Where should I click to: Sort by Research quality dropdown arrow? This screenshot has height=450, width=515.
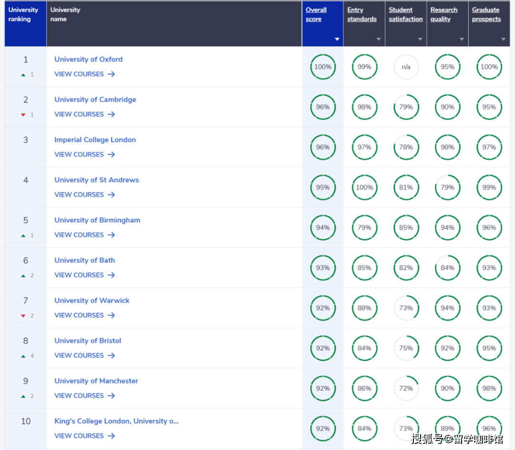pyautogui.click(x=462, y=40)
